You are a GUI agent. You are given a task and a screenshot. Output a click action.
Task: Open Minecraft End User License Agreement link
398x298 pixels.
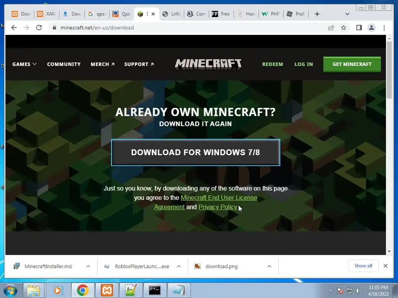(219, 198)
